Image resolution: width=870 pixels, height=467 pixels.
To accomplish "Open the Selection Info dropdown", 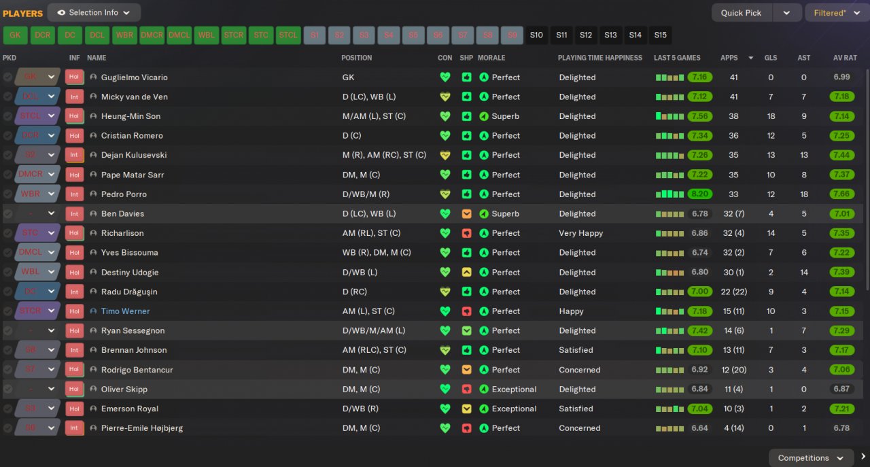I will point(94,12).
